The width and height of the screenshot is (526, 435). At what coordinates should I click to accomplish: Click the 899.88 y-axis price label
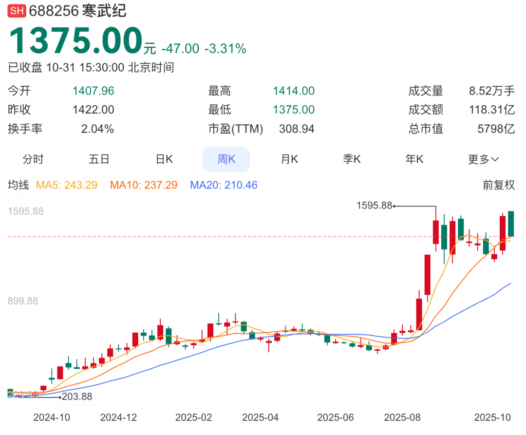(23, 301)
